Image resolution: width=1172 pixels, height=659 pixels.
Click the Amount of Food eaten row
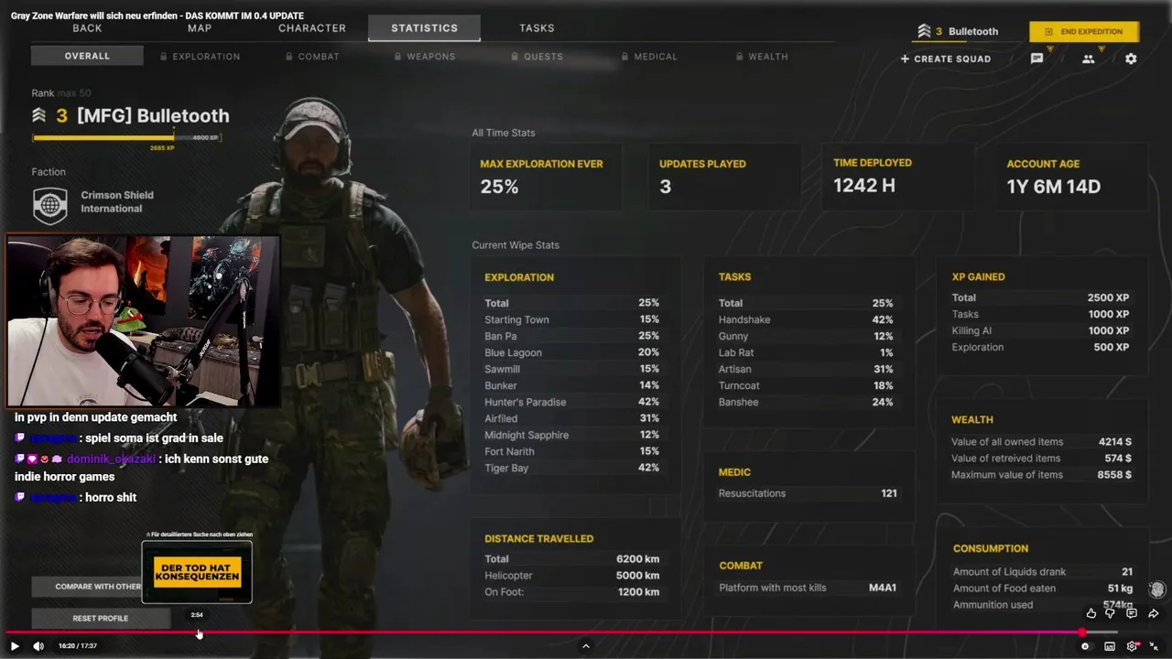click(1043, 588)
